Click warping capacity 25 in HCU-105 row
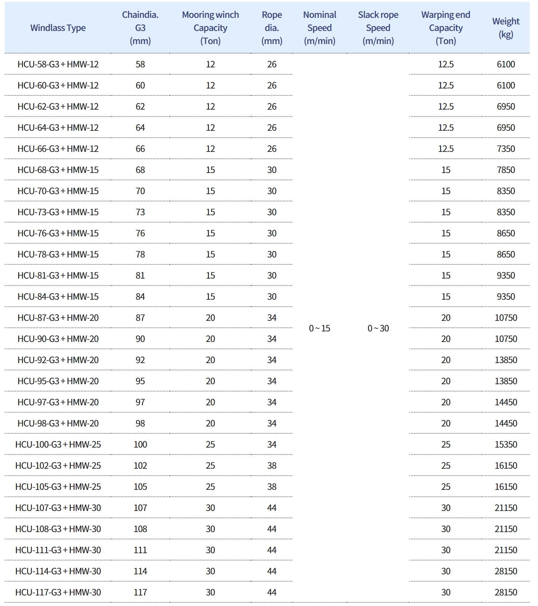The image size is (538, 606). (446, 487)
